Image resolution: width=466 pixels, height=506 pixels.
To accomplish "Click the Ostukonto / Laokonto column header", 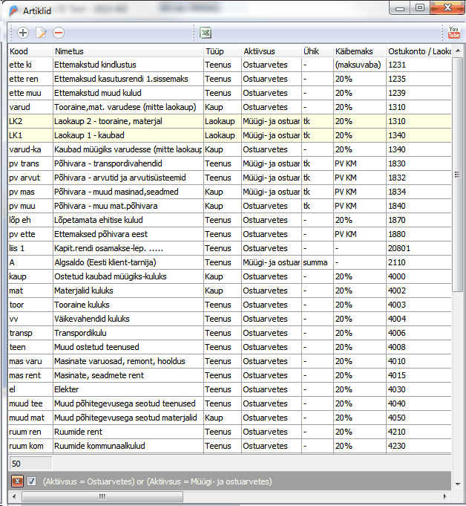I will [419, 51].
